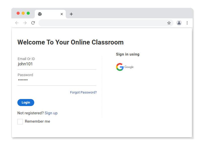Screen dimensions: 204x146
Task: Bookmark this page with the star icon
Action: 169,23
